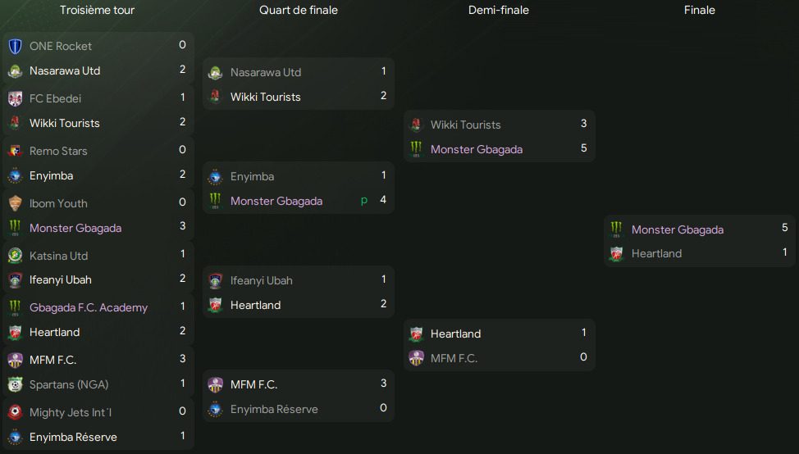Screen dimensions: 799x454
Task: Click the Spartans (NGA) club badge
Action: tap(16, 385)
